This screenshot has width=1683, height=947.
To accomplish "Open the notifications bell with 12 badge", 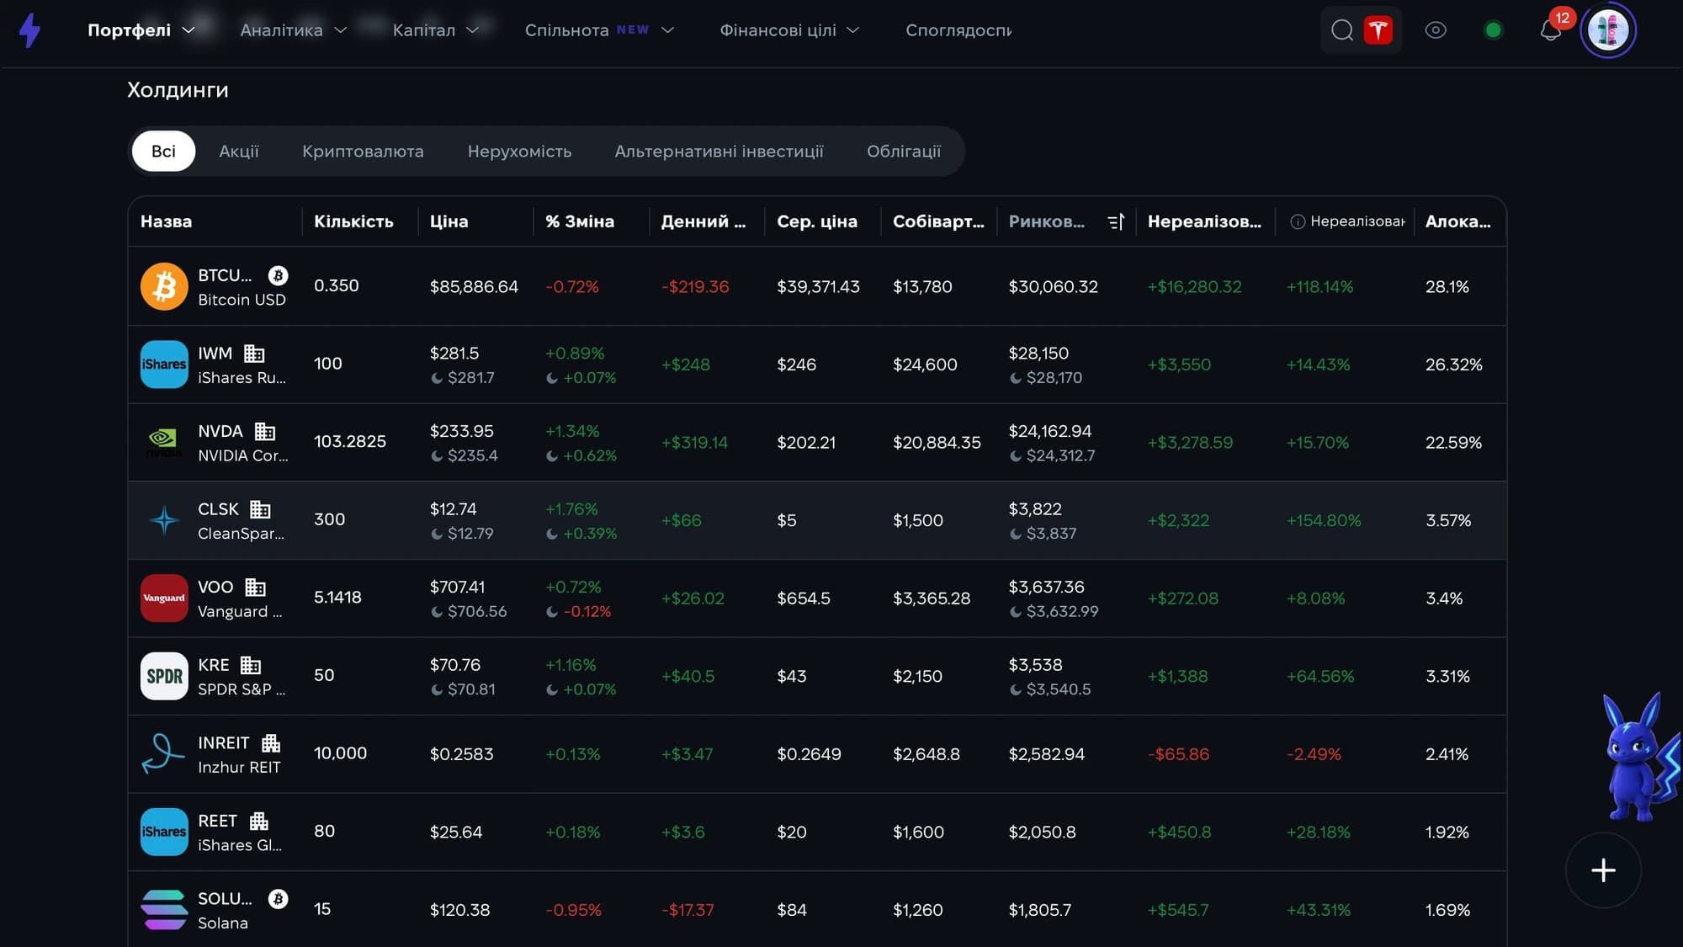I will [1552, 30].
